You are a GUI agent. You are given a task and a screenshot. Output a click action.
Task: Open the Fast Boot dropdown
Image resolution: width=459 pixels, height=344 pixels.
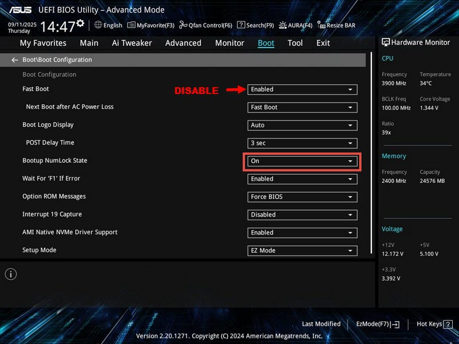[x=302, y=89]
